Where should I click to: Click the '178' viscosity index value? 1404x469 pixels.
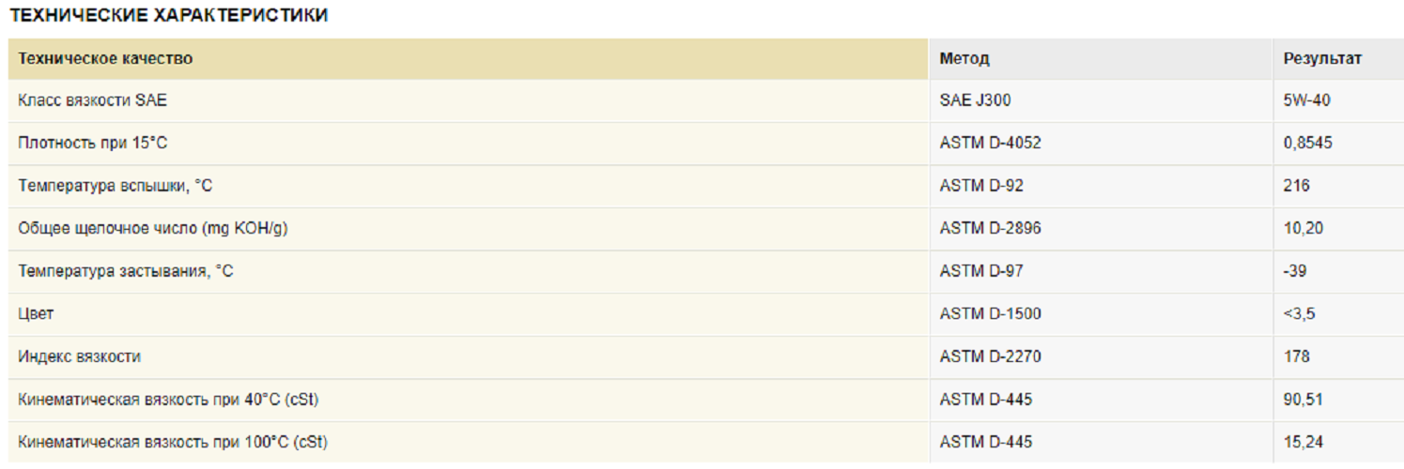click(1296, 356)
